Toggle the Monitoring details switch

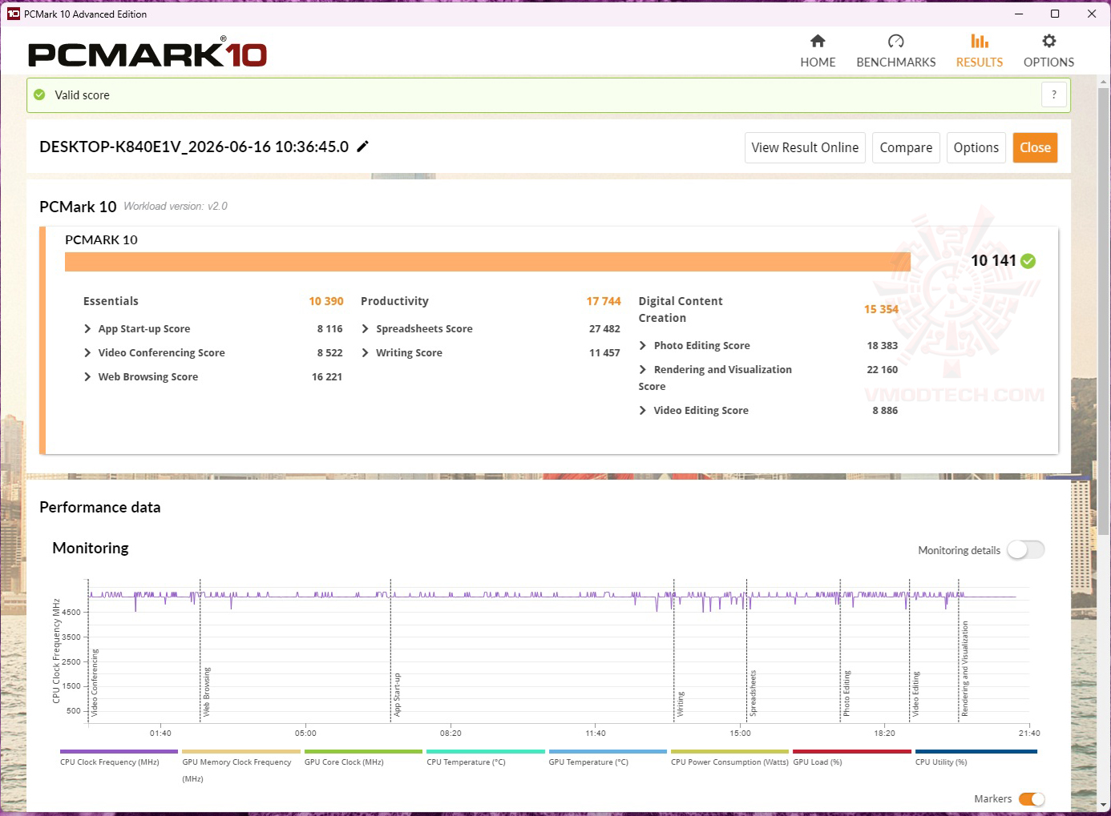pyautogui.click(x=1026, y=550)
